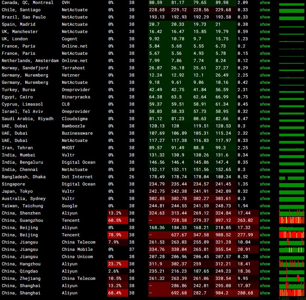Click the 26 sent count for Dhaka

(132, 177)
